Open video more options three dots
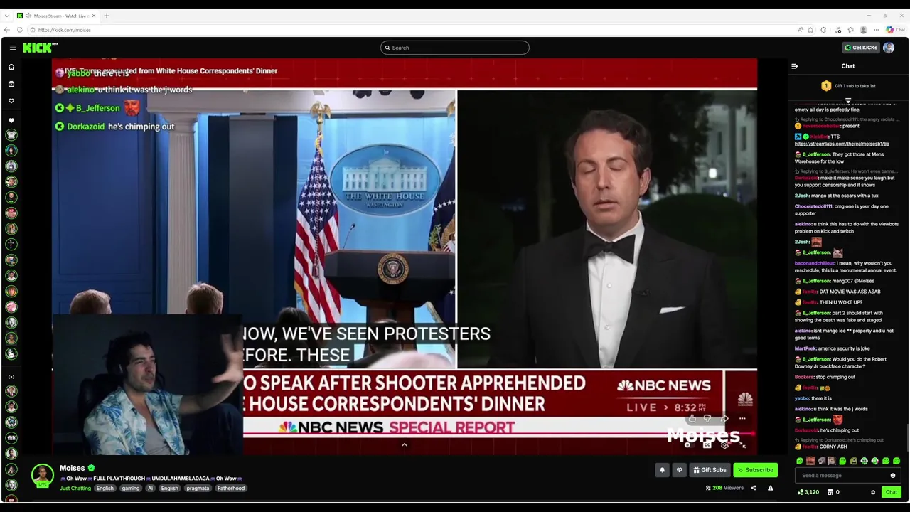The height and width of the screenshot is (512, 910). (x=742, y=418)
